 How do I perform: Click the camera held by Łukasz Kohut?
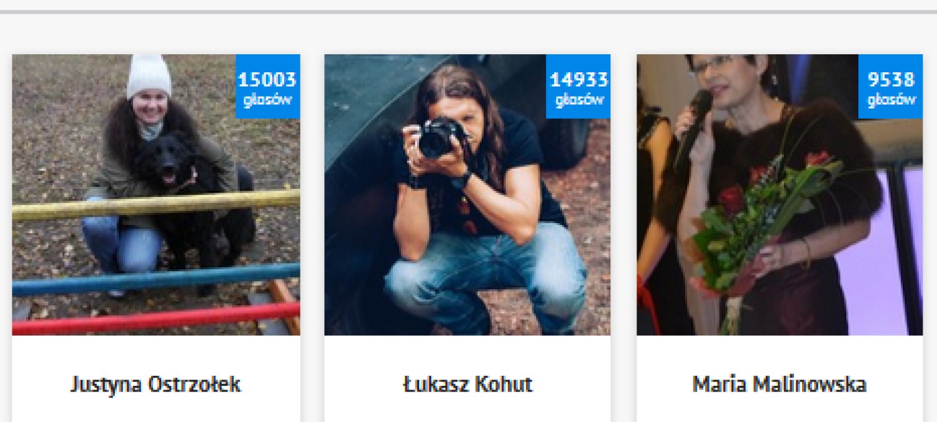tap(440, 137)
